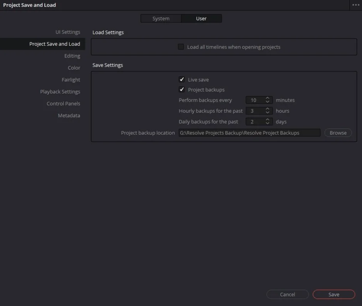The image size is (362, 306).
Task: Save the project settings
Action: 334,294
